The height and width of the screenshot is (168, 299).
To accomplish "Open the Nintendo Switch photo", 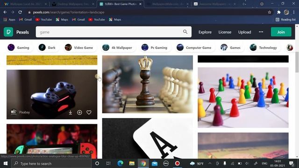I will (52, 141).
